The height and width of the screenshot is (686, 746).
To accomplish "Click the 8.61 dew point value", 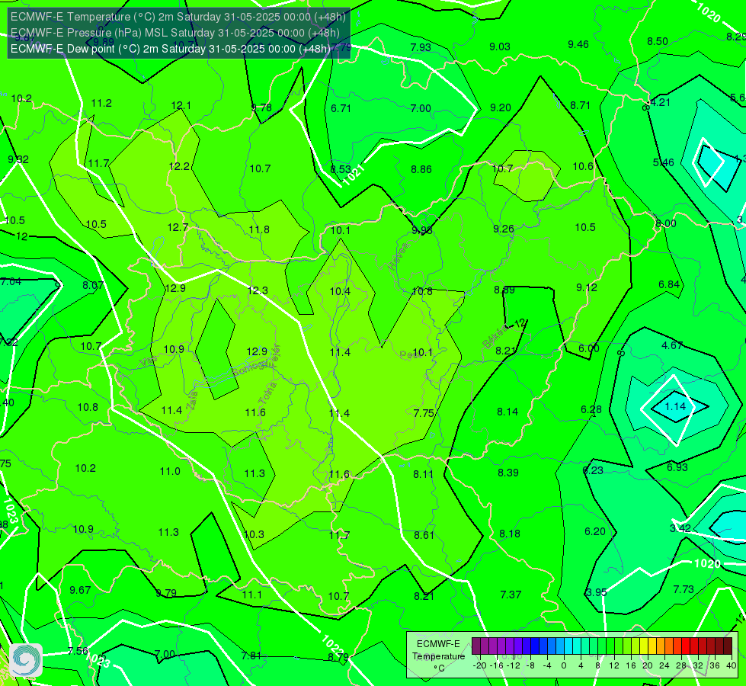I will pos(424,534).
